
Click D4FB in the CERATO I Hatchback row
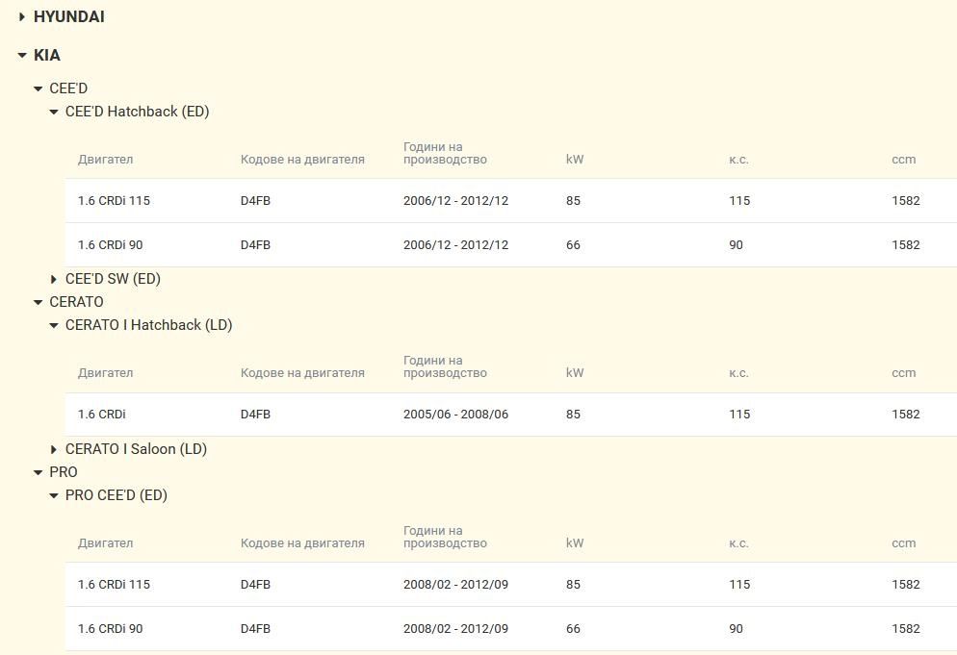(255, 415)
